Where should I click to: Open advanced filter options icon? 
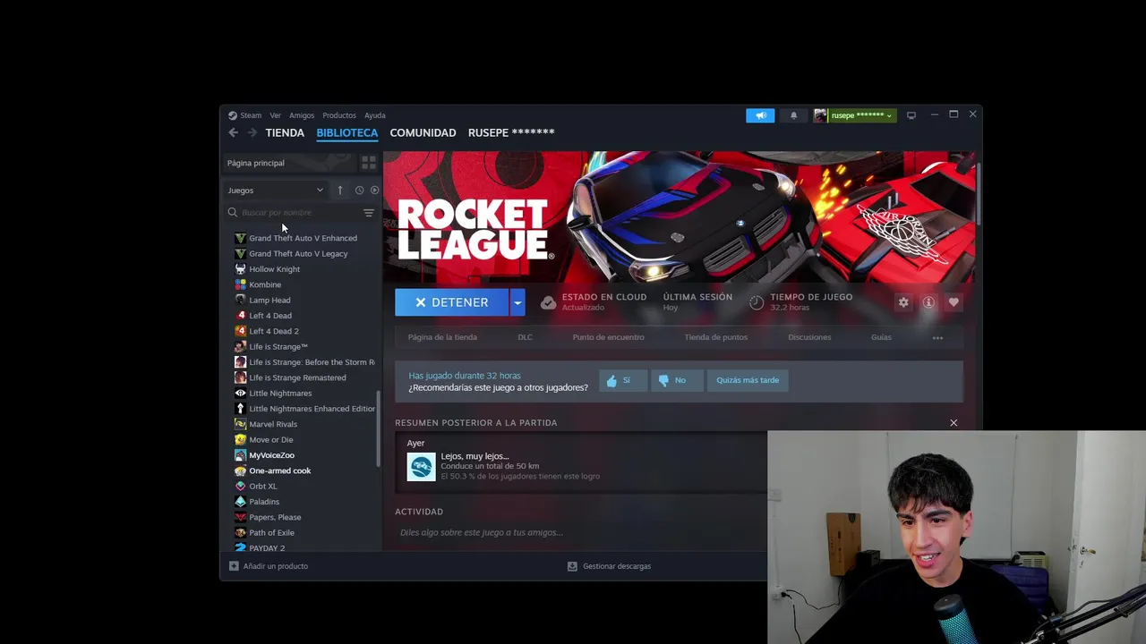pyautogui.click(x=368, y=213)
